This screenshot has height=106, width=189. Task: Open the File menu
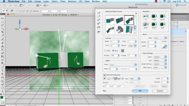24,1
